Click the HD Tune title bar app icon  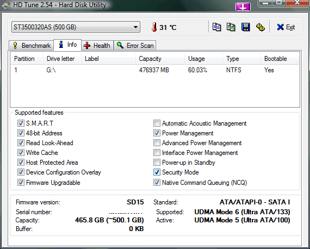click(6, 5)
